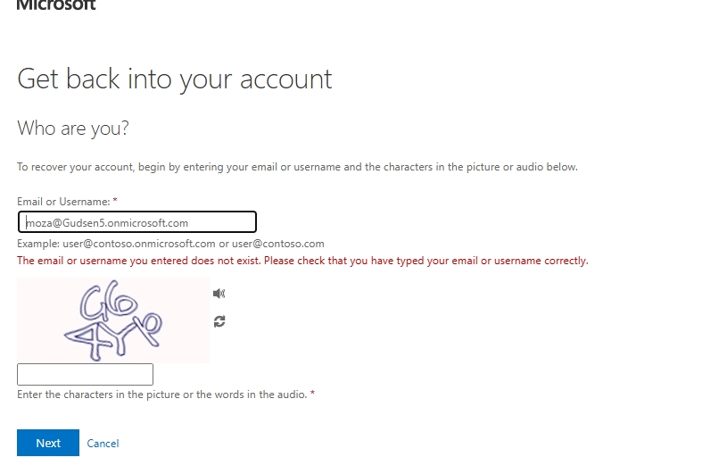Viewport: 727px width, 457px height.
Task: Click the captcha picture with distorted characters
Action: pos(113,320)
